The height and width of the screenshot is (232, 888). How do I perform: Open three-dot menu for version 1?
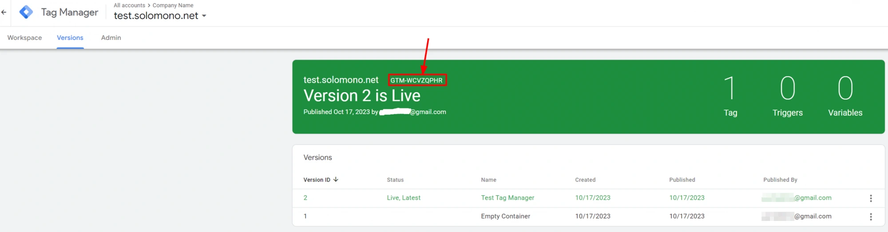870,217
